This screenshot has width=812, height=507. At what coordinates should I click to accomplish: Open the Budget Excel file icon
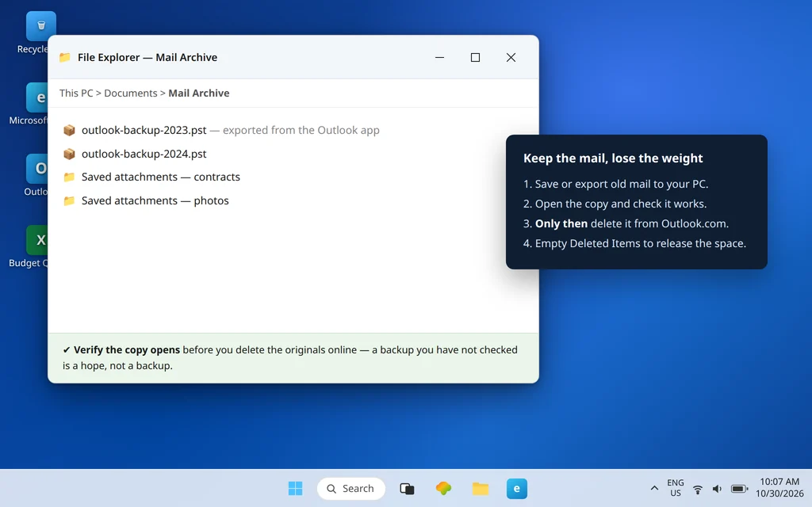(x=36, y=240)
